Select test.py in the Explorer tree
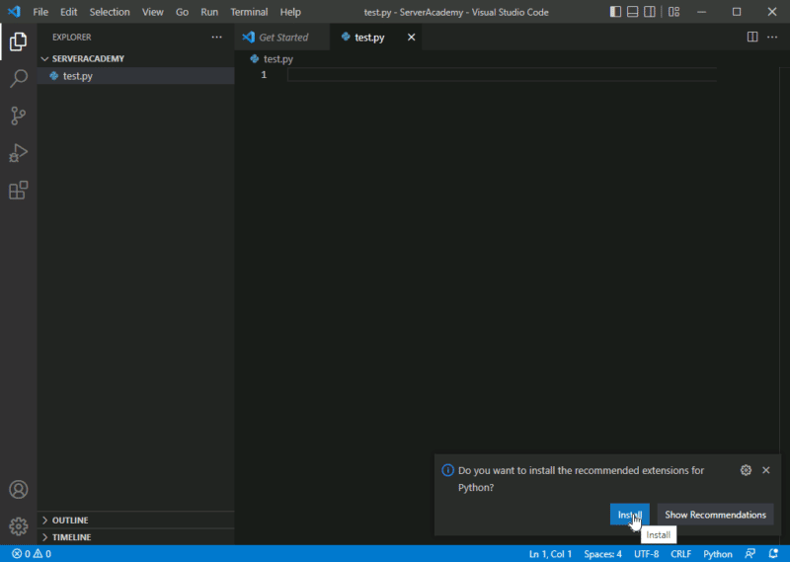This screenshot has width=790, height=562. [x=77, y=76]
